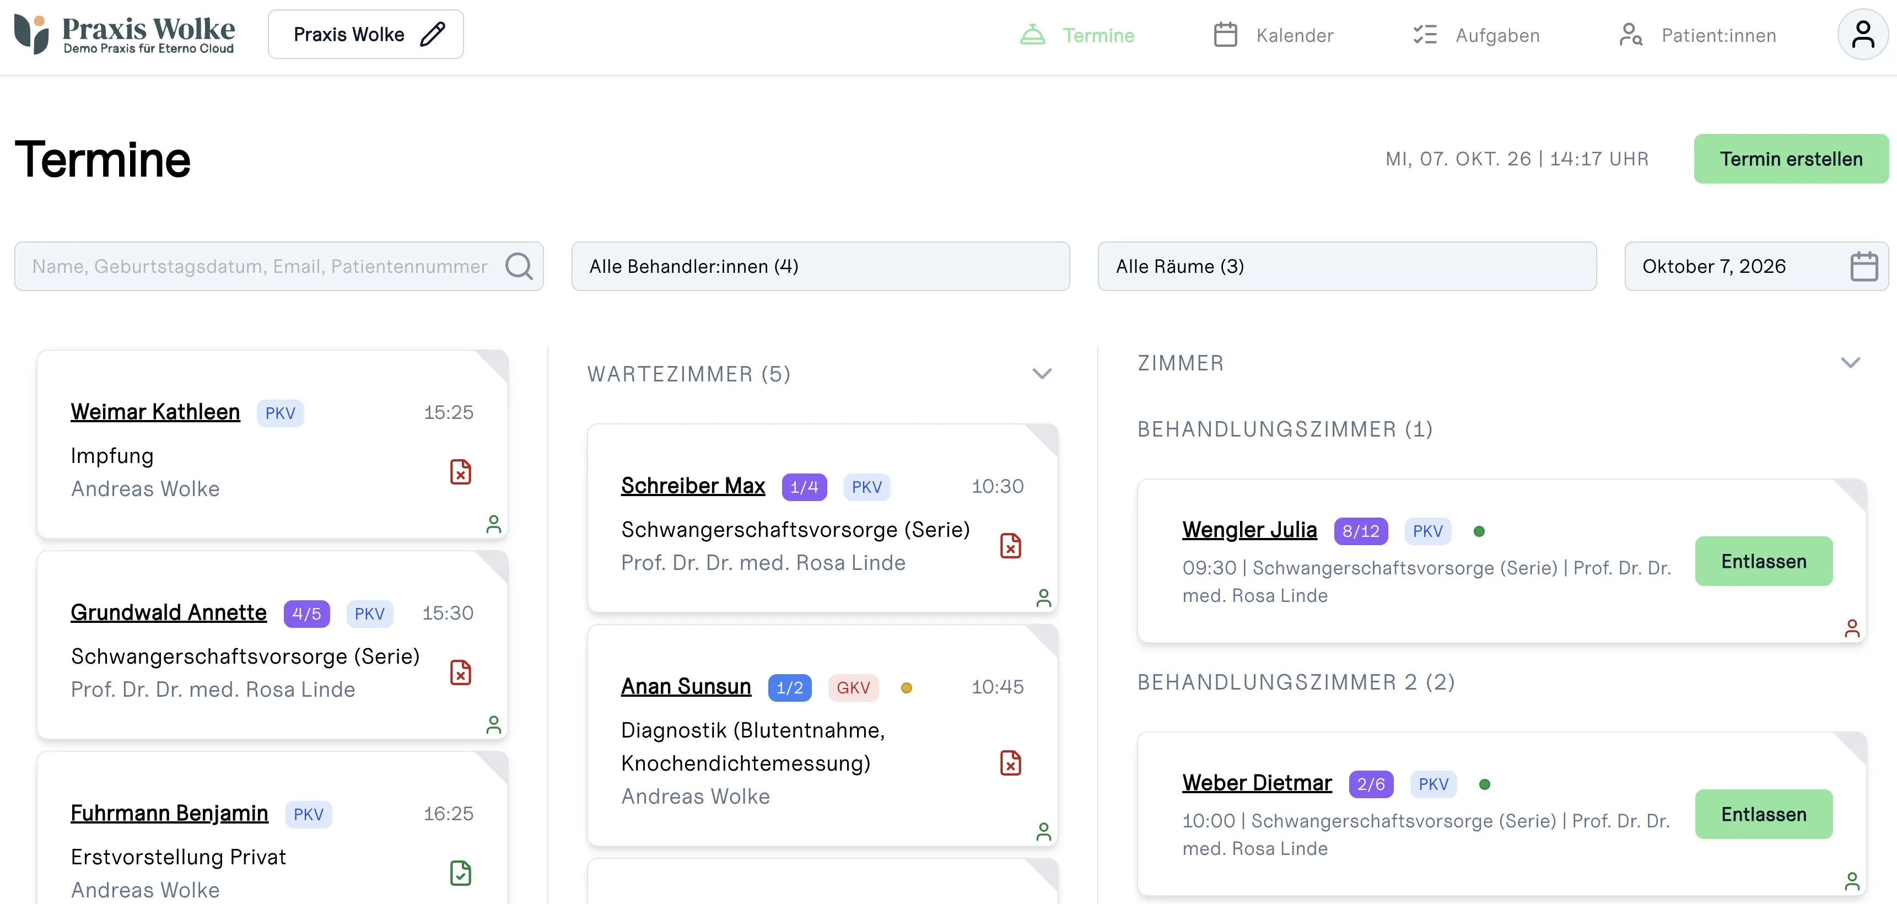Click red document icon on Anan Sunsun card

point(1010,762)
